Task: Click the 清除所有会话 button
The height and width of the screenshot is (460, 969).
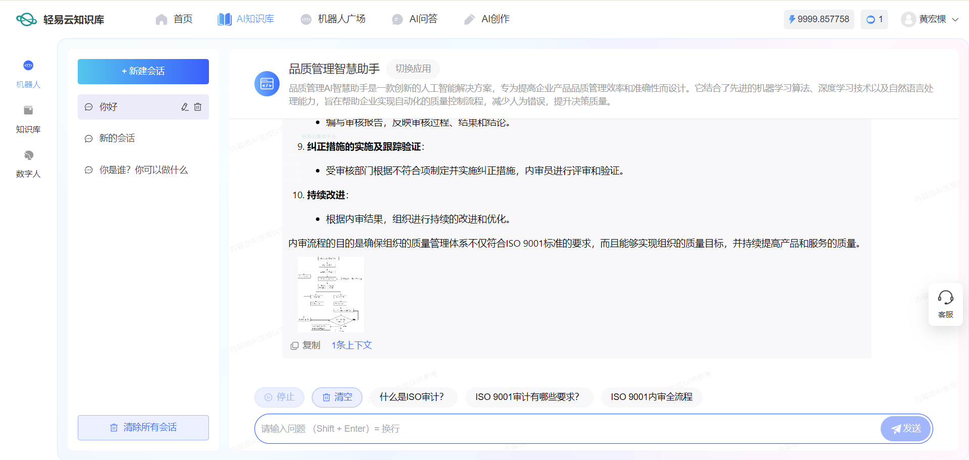Action: pos(143,428)
